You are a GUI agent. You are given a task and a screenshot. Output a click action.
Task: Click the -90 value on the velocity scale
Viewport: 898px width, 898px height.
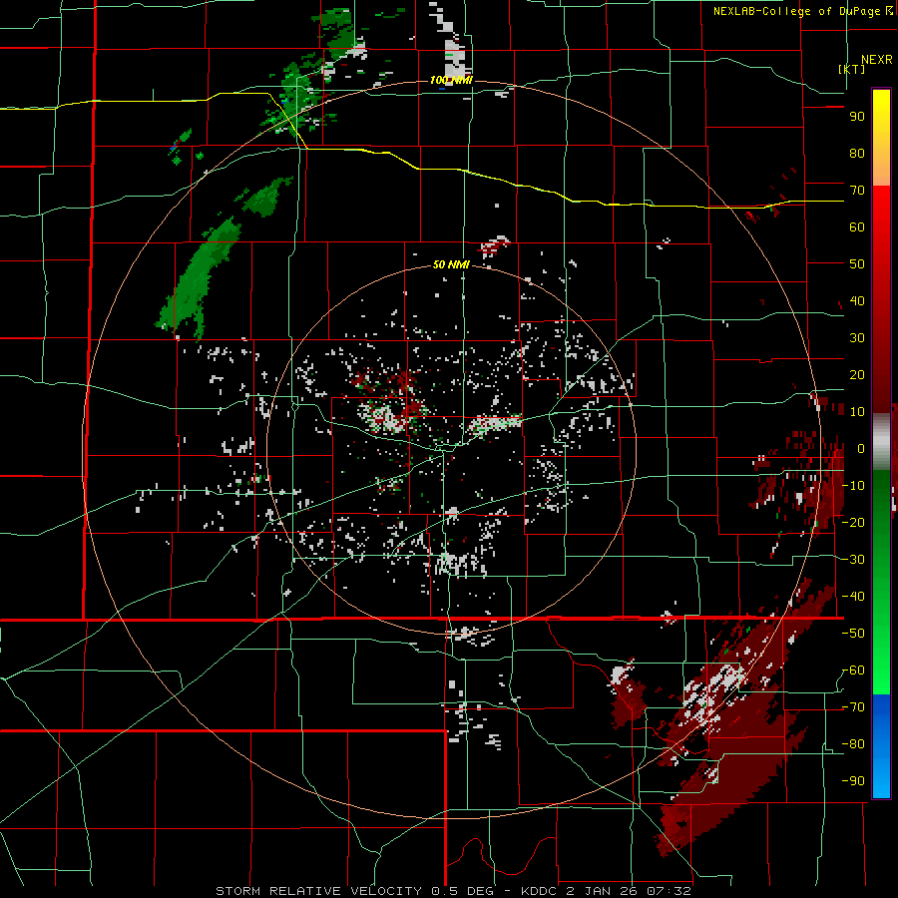[x=853, y=781]
